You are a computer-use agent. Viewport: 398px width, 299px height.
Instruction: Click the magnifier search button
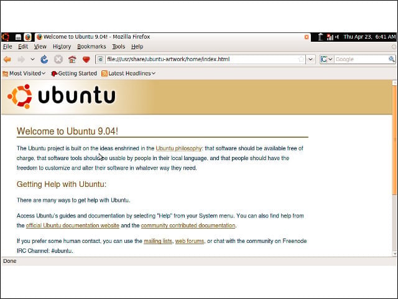point(392,59)
